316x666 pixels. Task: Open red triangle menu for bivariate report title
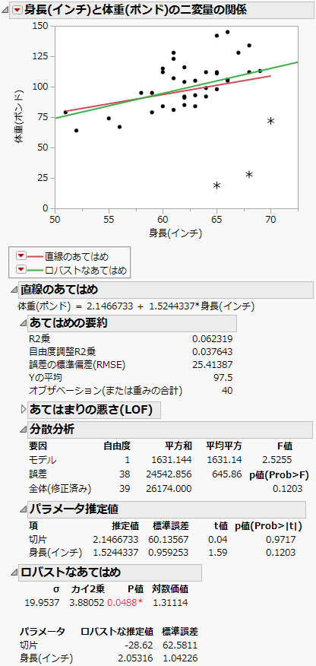coord(17,10)
